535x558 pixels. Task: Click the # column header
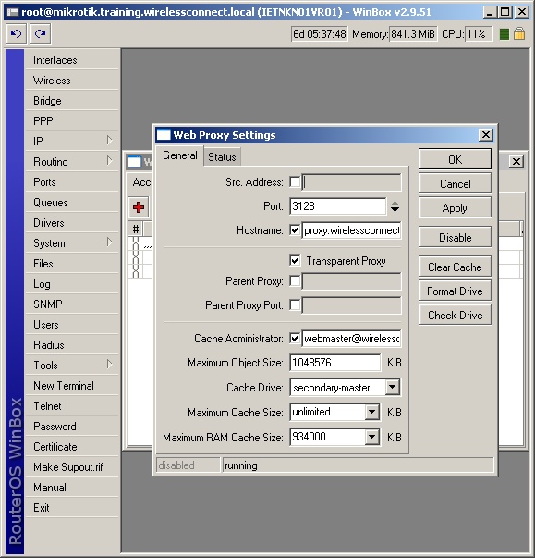coord(135,229)
